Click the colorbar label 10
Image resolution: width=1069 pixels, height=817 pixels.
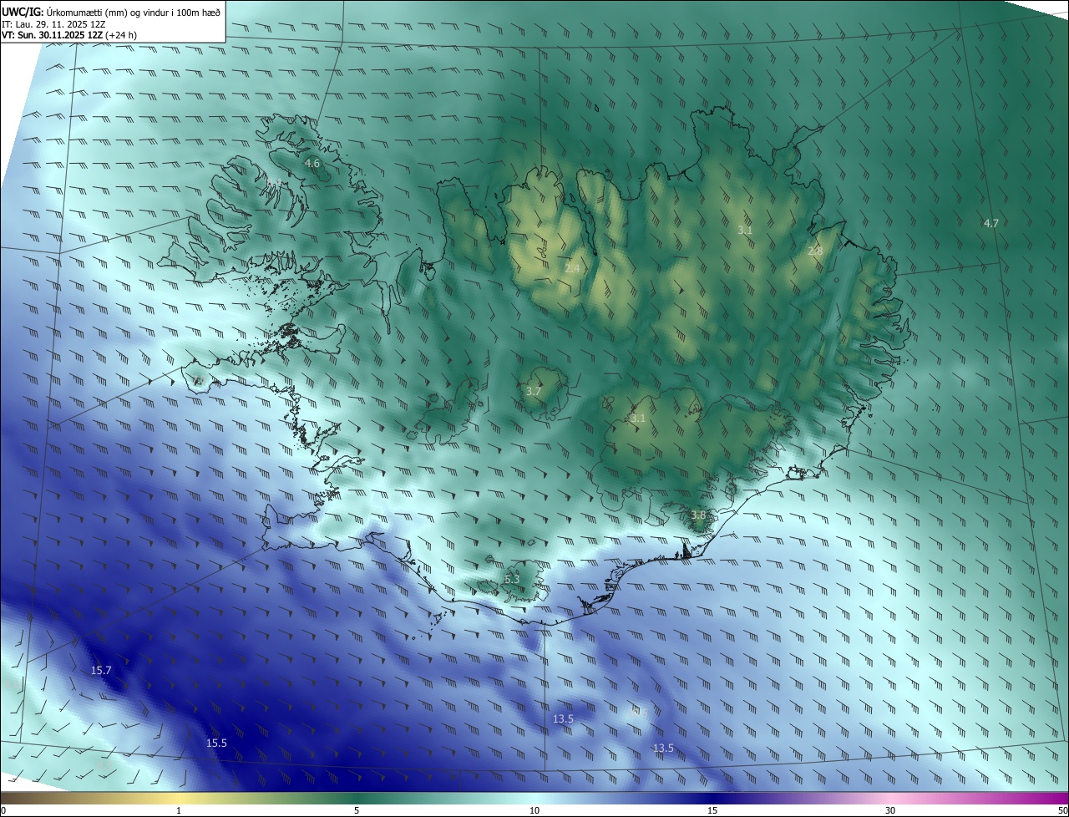pos(534,810)
